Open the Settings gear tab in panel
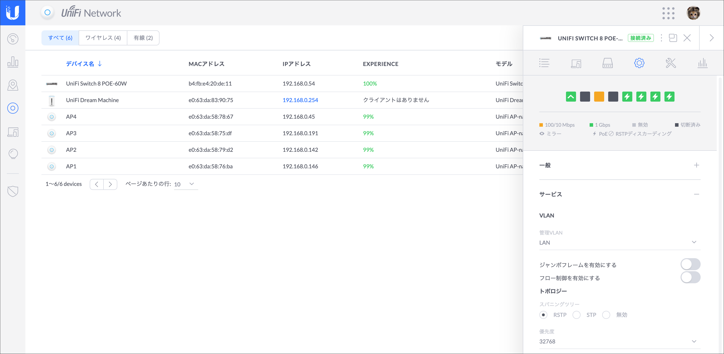Viewport: 724px width, 354px height. (x=639, y=63)
